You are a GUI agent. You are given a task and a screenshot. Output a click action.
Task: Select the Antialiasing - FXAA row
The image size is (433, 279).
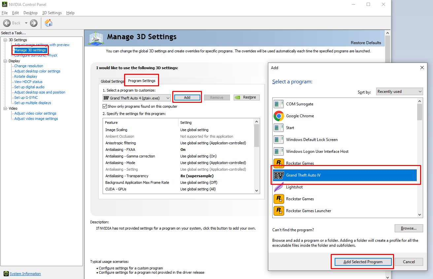[179, 150]
